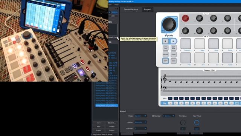This screenshot has height=136, width=241.
Task: Click the note above step 1 on the staff
Action: click(170, 81)
